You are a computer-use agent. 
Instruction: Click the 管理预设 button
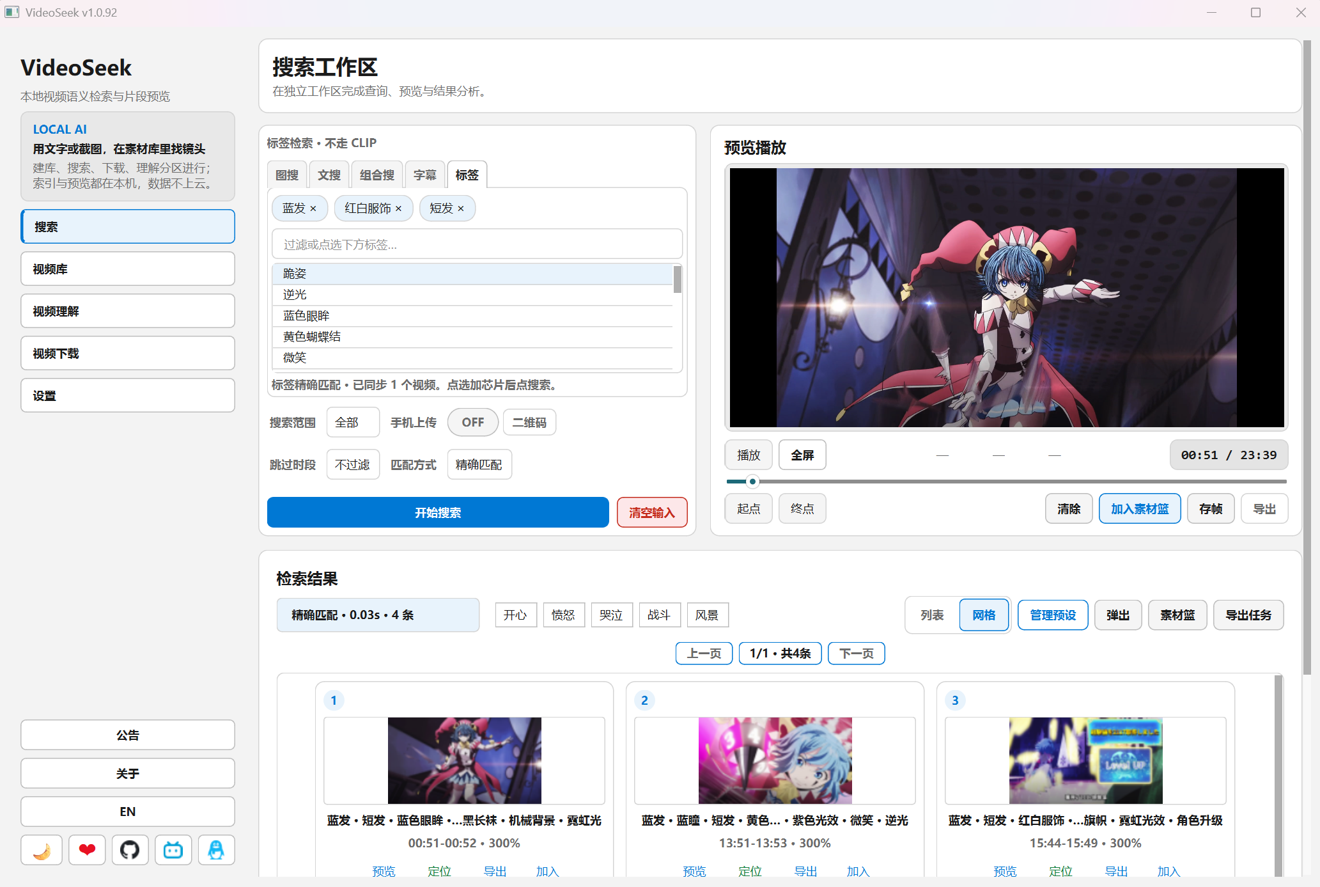click(x=1053, y=615)
